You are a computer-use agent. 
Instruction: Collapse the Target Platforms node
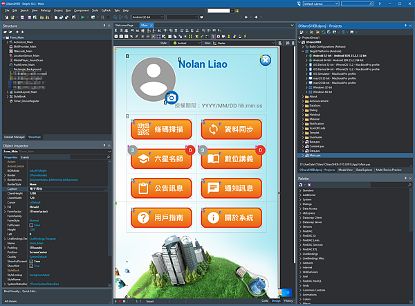pyautogui.click(x=303, y=51)
